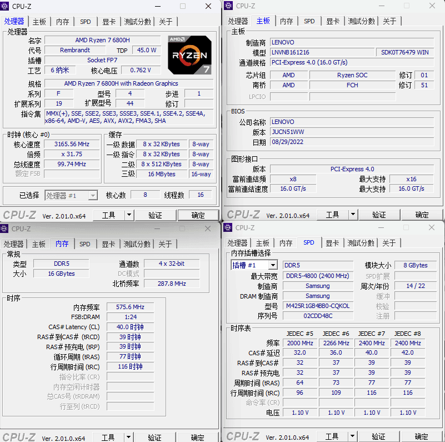
Task: Switch to the 处理器 tab in the mainboard window
Action: pyautogui.click(x=238, y=21)
